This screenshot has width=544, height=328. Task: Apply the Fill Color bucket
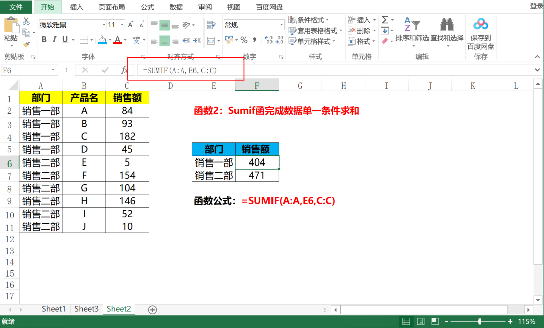click(102, 40)
